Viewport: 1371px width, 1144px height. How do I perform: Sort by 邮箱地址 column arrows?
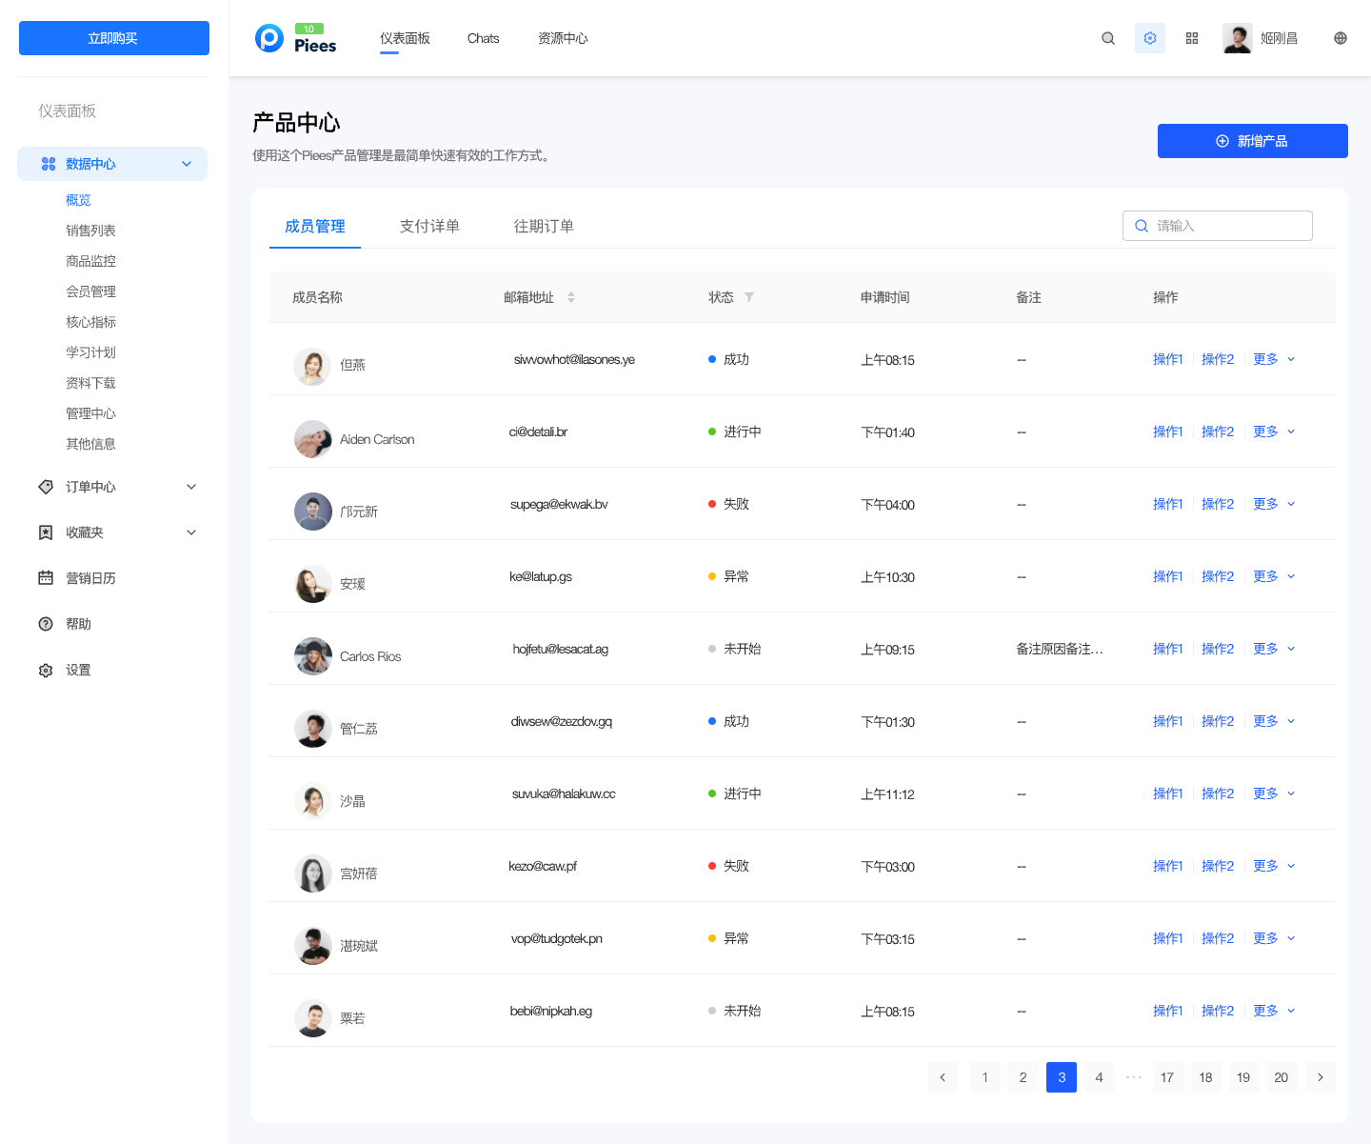571,297
